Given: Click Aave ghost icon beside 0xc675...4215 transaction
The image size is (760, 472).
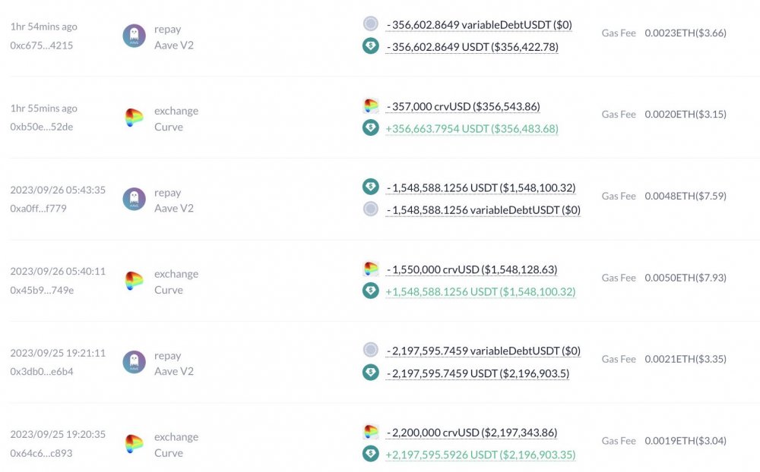Looking at the screenshot, I should pos(135,36).
